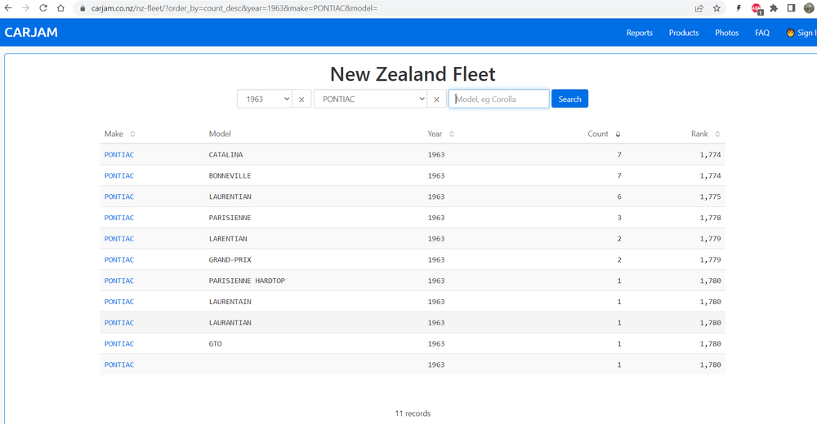
Task: Open the Reports menu item
Action: 640,33
